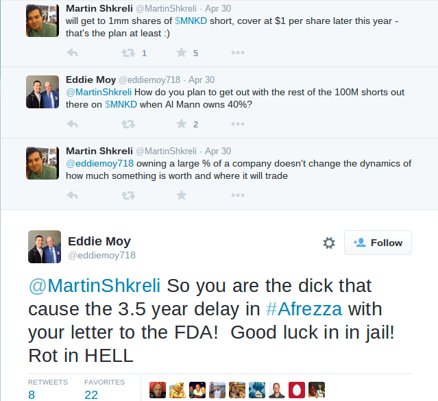Favorite Martin's company dynamics tweet
Viewport: 438px width, 401px height.
182,195
